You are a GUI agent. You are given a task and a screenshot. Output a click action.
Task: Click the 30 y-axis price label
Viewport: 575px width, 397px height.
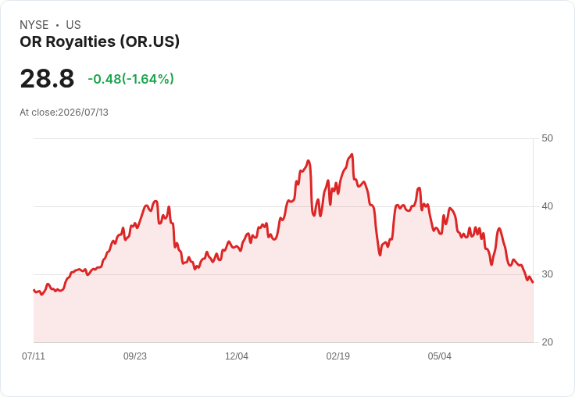pyautogui.click(x=547, y=274)
